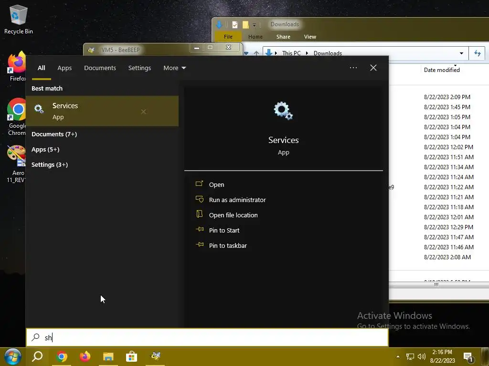This screenshot has width=489, height=366.
Task: Click the up arrow in Explorer navigation
Action: pos(256,53)
